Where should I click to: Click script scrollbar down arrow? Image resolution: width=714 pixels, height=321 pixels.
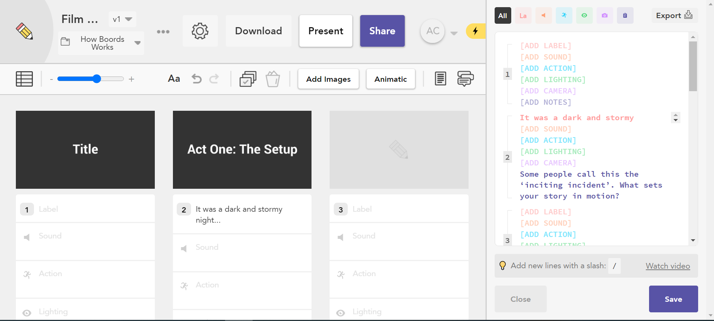693,240
